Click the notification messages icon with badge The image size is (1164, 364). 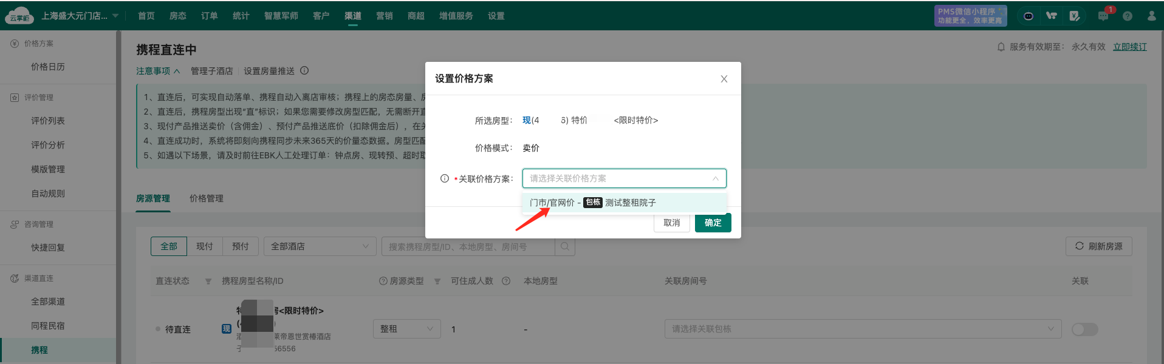[1103, 16]
